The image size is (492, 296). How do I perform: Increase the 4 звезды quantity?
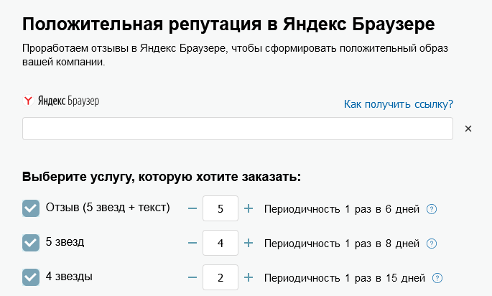249,277
